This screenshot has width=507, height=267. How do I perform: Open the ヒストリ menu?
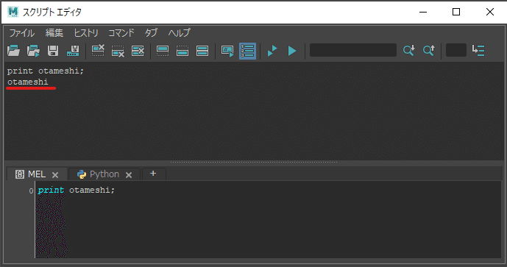click(x=85, y=33)
